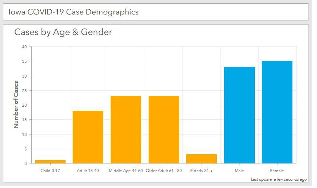Viewport: 317px width, 188px height.
Task: Click the 'Female' axis label
Action: [x=277, y=171]
